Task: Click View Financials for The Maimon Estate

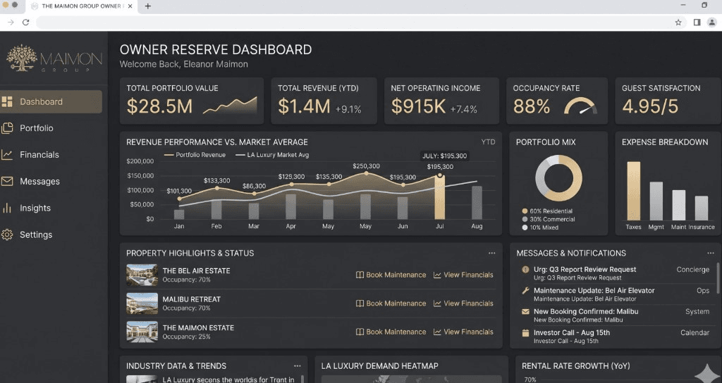Action: coord(463,332)
